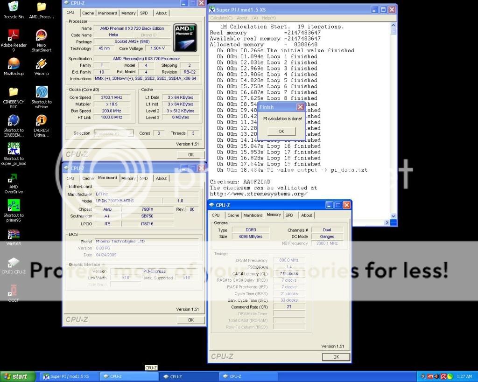Select SPD tab in Memory CPU-Z window
Viewport: 478px width, 382px height.
click(289, 215)
